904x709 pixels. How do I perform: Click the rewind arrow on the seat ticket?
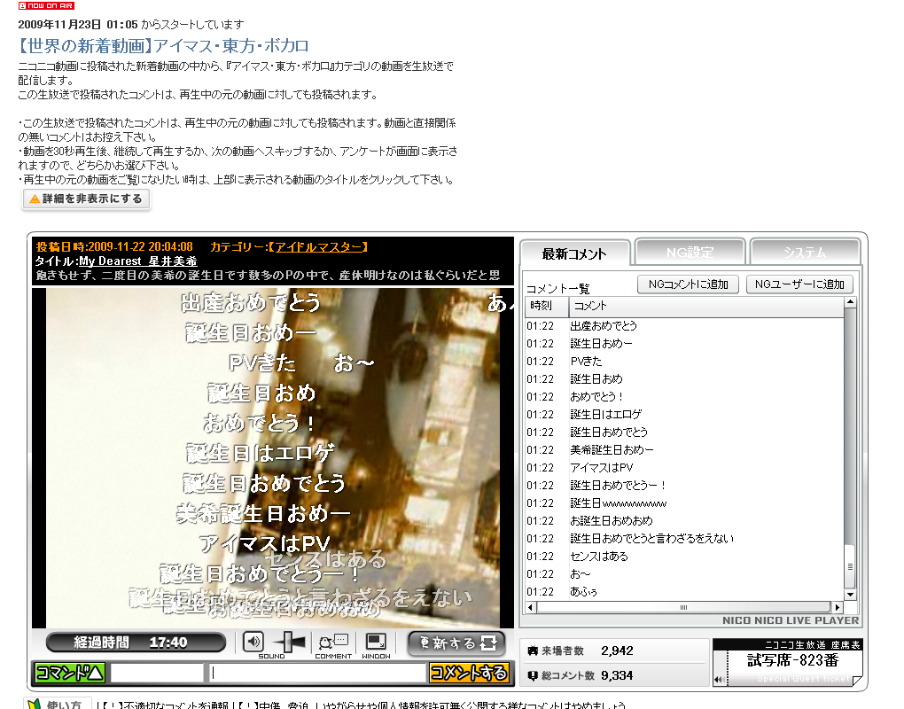click(x=719, y=679)
